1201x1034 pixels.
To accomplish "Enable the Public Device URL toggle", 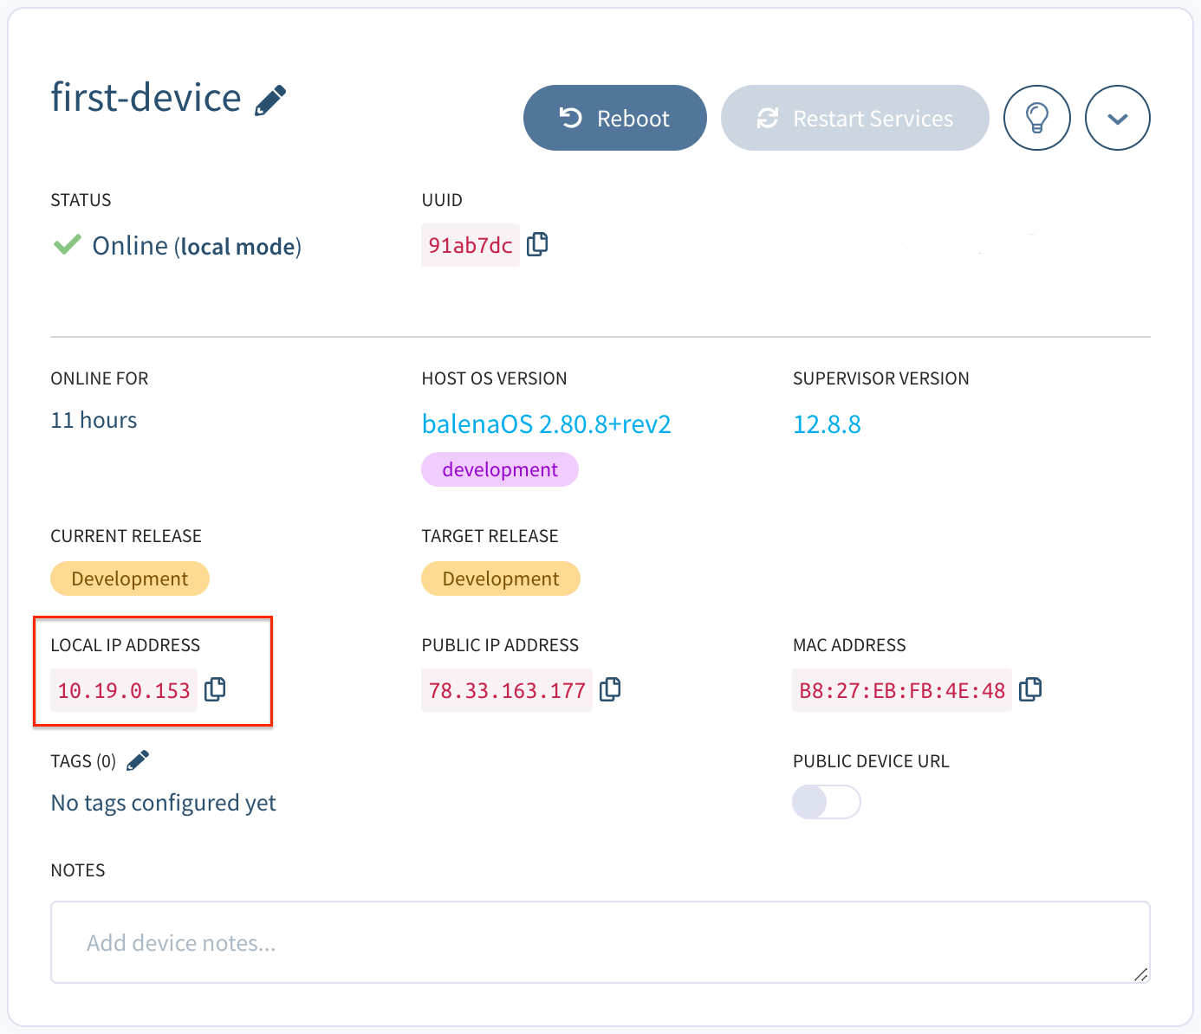I will point(826,802).
